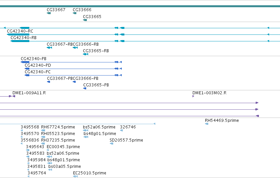Viewport: 280px width, 178px height.
Task: Select the light blue glyph under 3495643
Action: point(28,150)
